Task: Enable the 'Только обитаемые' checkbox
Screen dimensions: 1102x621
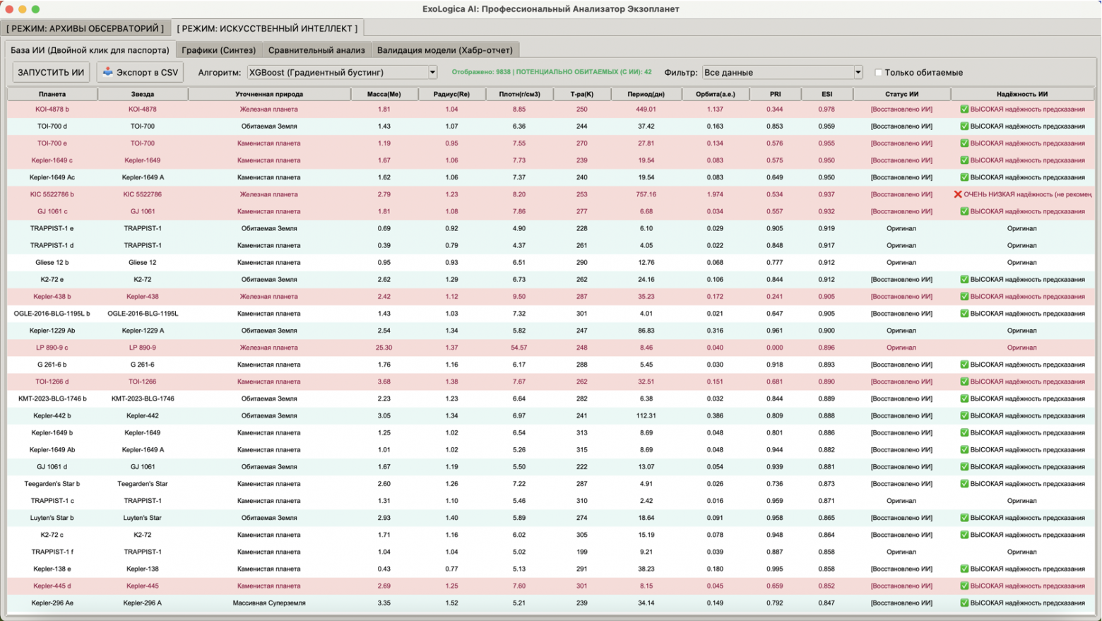Action: tap(879, 72)
